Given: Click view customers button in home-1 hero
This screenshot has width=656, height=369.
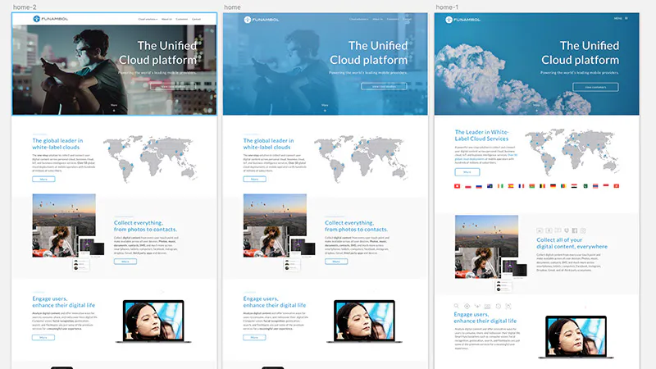Looking at the screenshot, I should pos(595,87).
